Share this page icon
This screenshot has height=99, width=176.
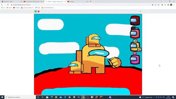(156, 5)
